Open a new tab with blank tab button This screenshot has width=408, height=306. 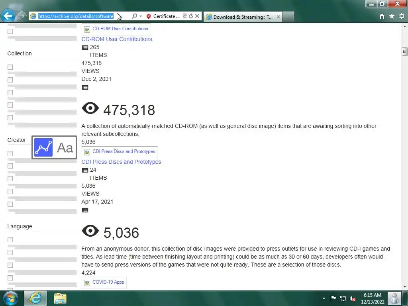tap(288, 17)
